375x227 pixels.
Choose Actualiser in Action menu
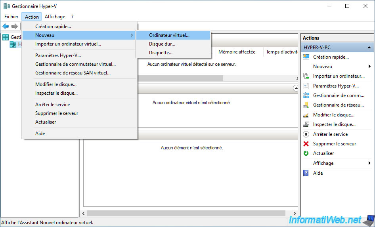pyautogui.click(x=80, y=122)
